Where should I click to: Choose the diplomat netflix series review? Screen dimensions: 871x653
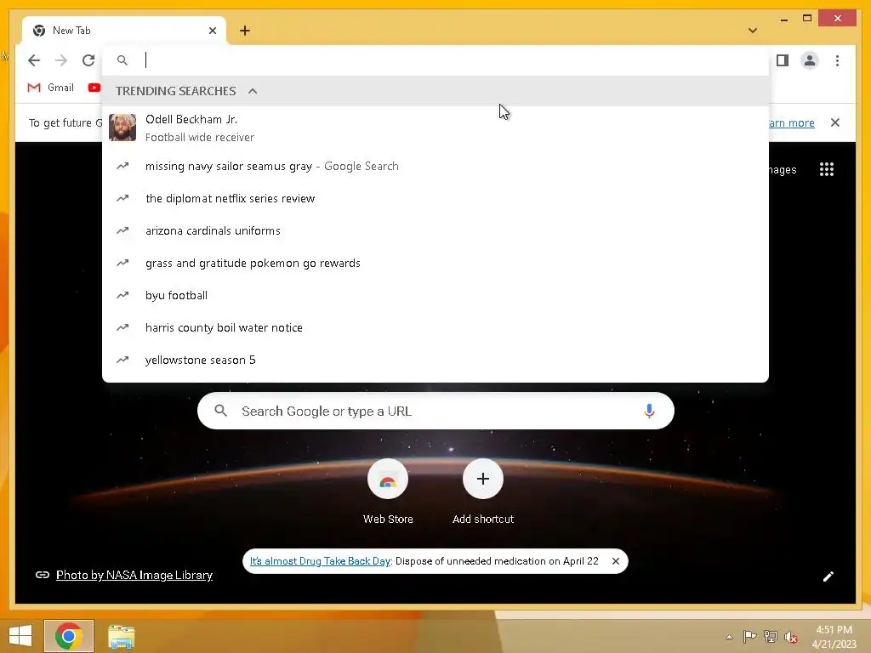tap(435, 198)
